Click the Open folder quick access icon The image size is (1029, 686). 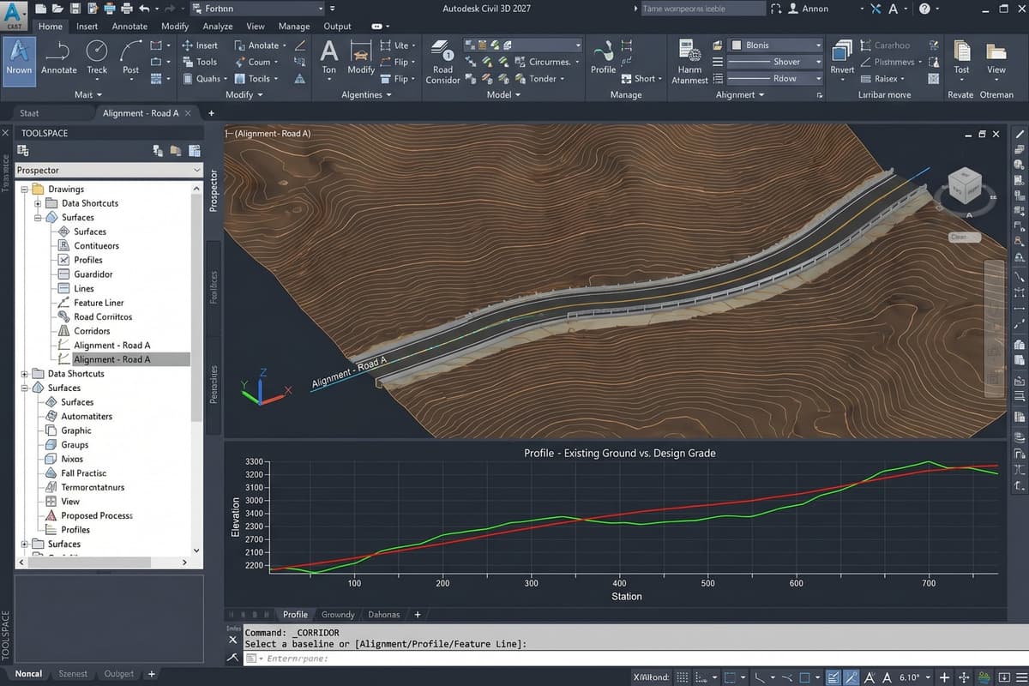pyautogui.click(x=57, y=9)
